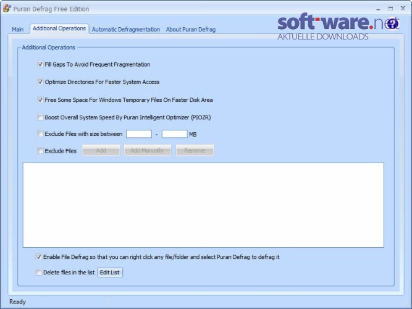Maximize the Puran Defrag window

click(390, 9)
